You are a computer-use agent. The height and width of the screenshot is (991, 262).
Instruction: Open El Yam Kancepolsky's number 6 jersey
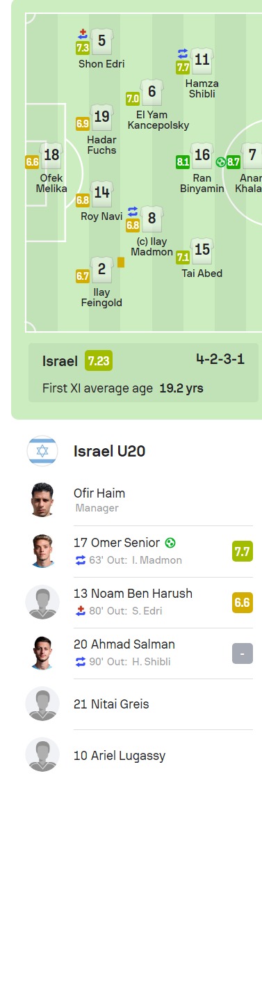[152, 92]
